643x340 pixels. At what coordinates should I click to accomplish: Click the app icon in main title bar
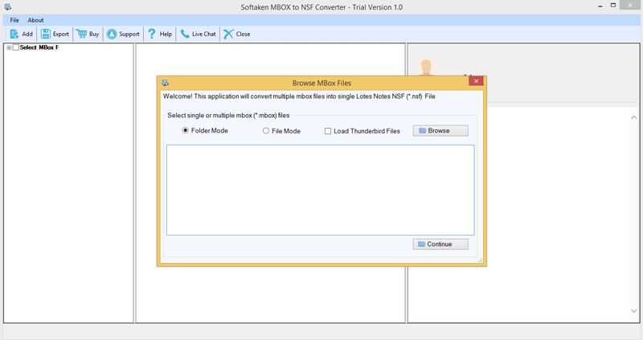coord(8,7)
